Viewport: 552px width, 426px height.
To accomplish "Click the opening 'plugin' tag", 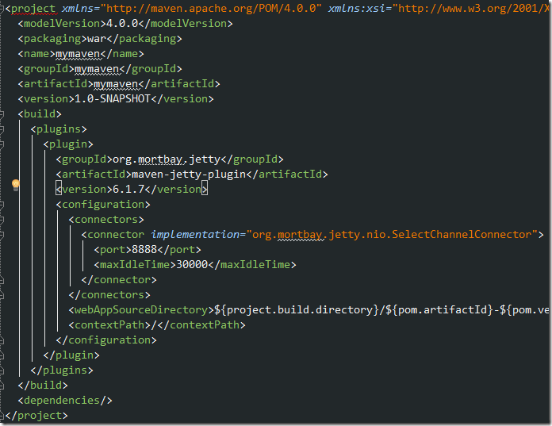I will pyautogui.click(x=68, y=144).
